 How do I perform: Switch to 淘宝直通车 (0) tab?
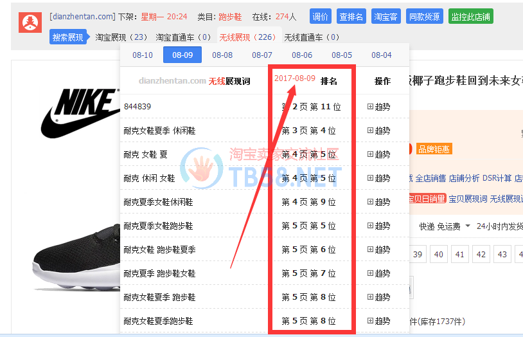[184, 37]
